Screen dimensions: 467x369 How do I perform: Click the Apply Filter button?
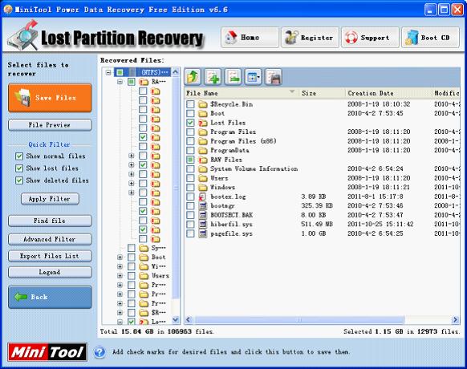tap(50, 199)
